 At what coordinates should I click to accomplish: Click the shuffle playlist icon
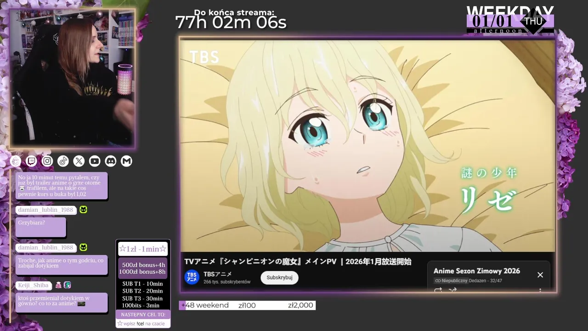(452, 290)
